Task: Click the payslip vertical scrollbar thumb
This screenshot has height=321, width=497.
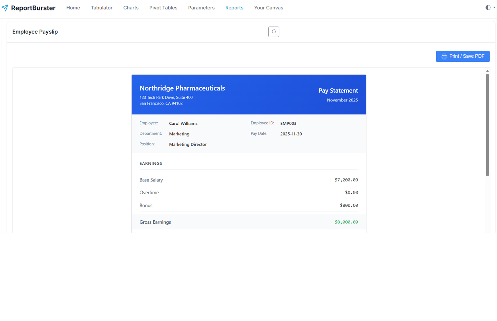Action: click(x=487, y=124)
